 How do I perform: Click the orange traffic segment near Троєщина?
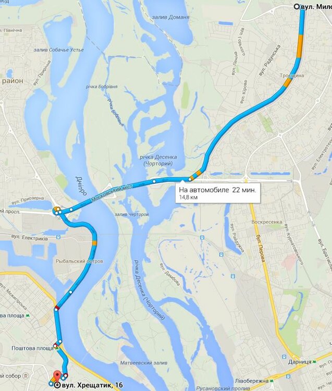(x=288, y=82)
